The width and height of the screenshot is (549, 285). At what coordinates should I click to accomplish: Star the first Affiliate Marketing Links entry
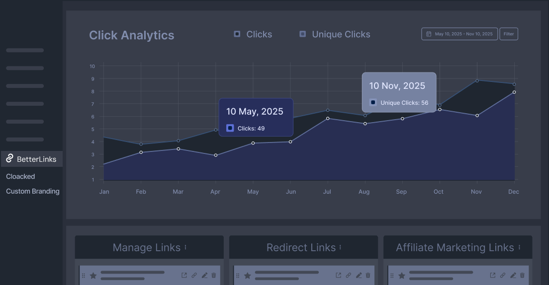401,275
